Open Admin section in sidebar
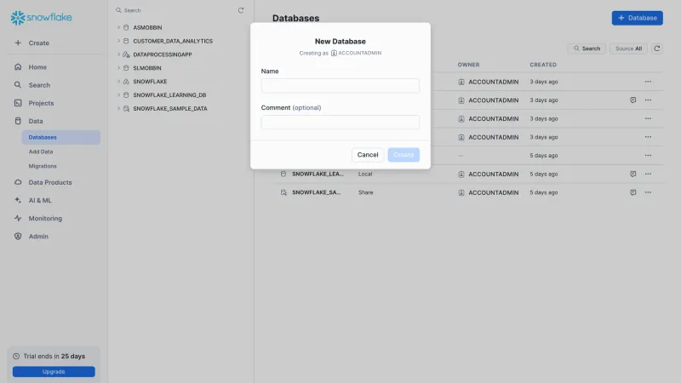The image size is (681, 383). click(x=38, y=237)
